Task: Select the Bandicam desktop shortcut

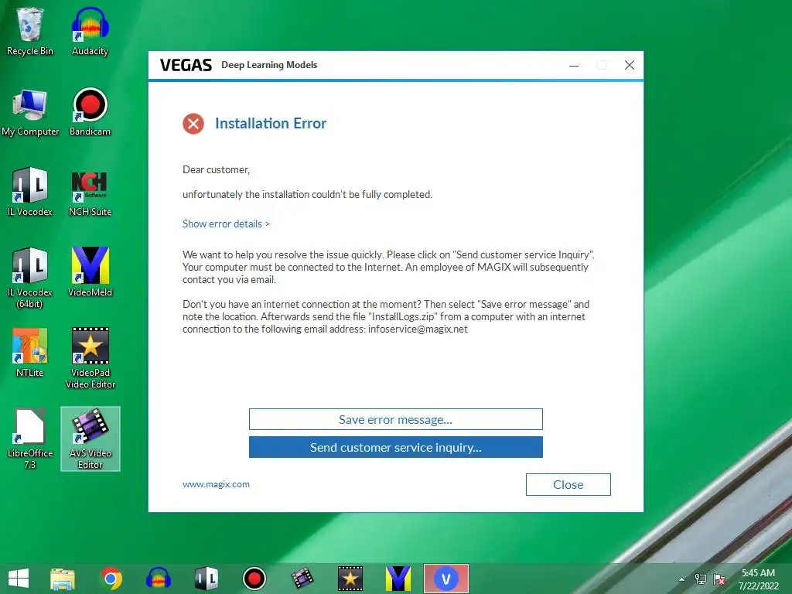Action: pyautogui.click(x=90, y=112)
